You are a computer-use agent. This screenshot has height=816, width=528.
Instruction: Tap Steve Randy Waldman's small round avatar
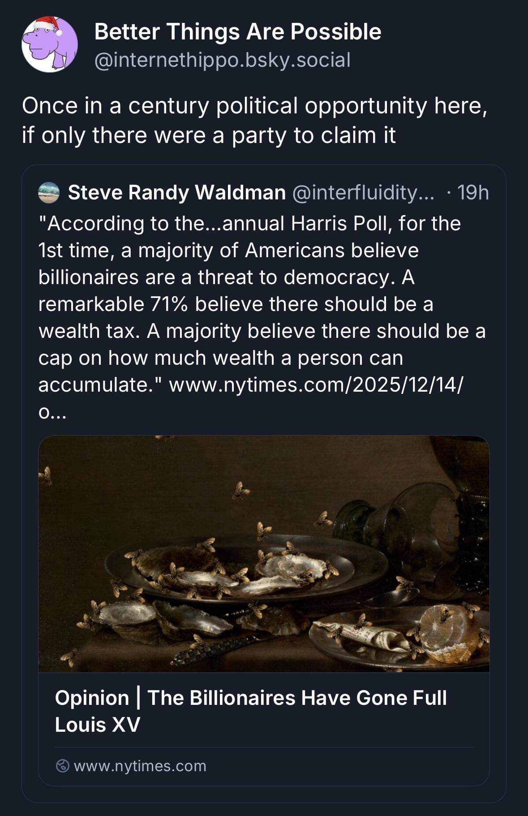pyautogui.click(x=49, y=193)
